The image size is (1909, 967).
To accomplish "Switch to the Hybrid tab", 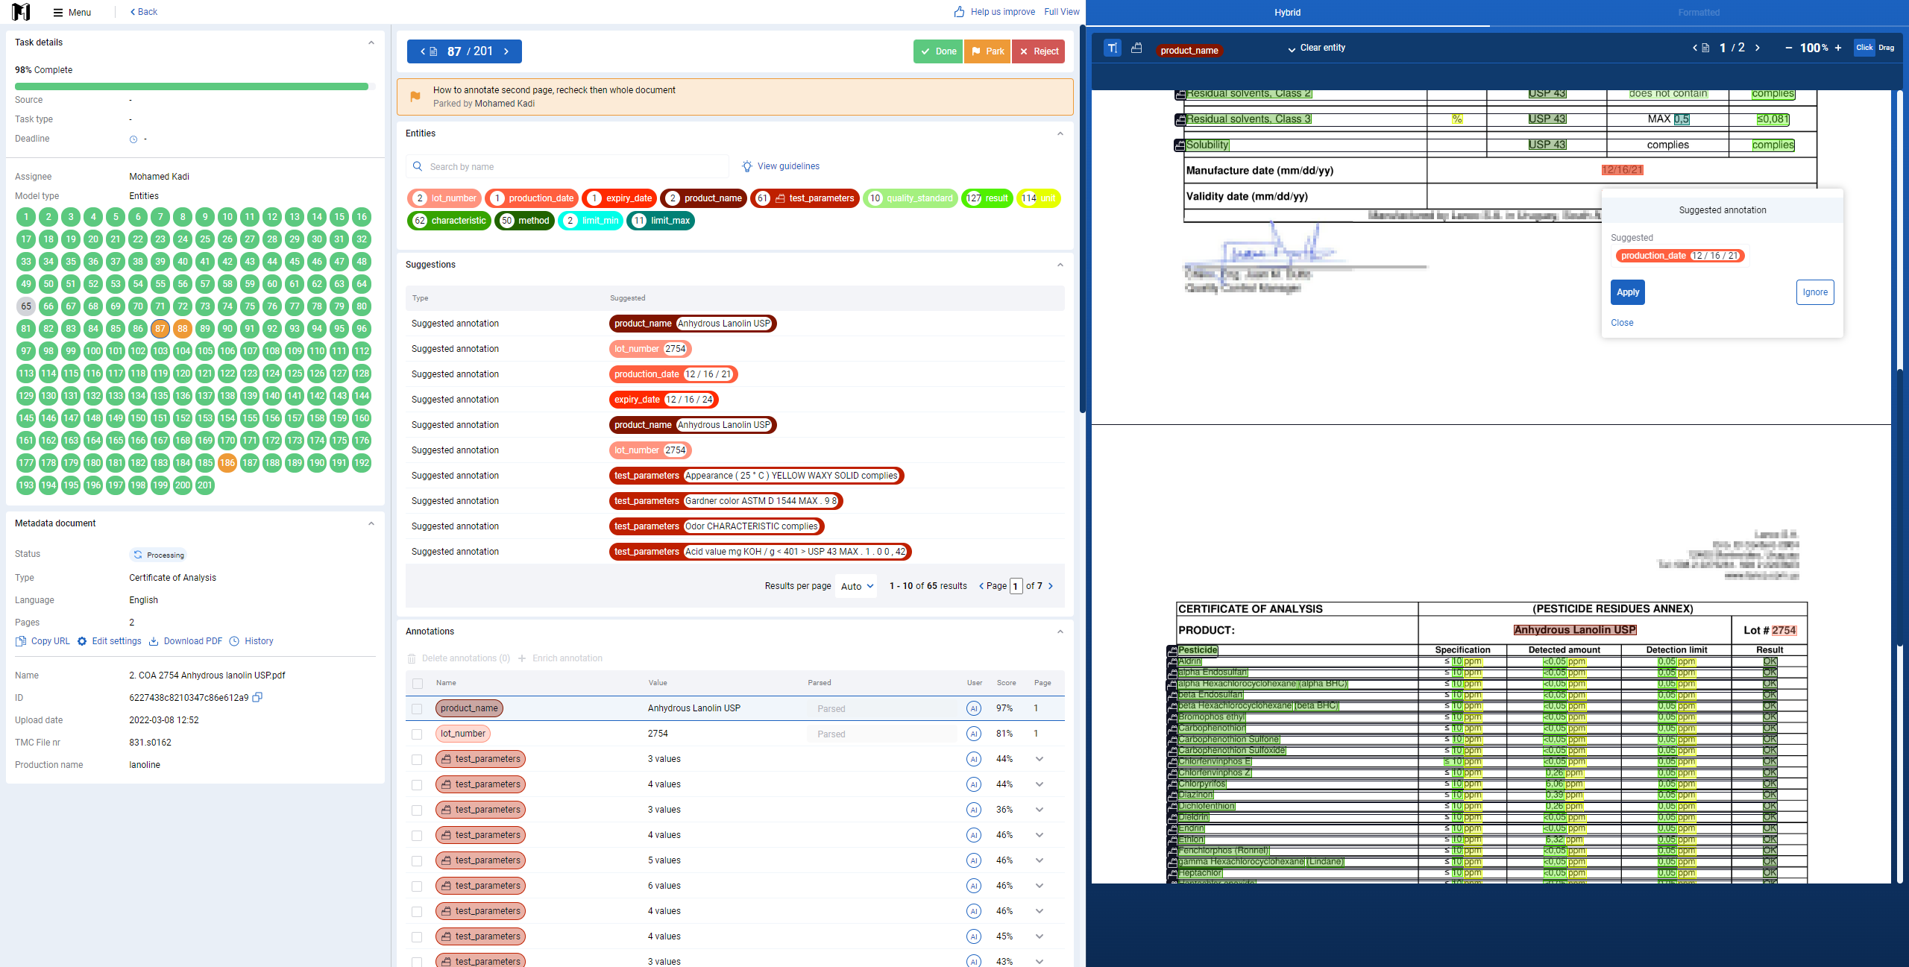I will click(1287, 13).
